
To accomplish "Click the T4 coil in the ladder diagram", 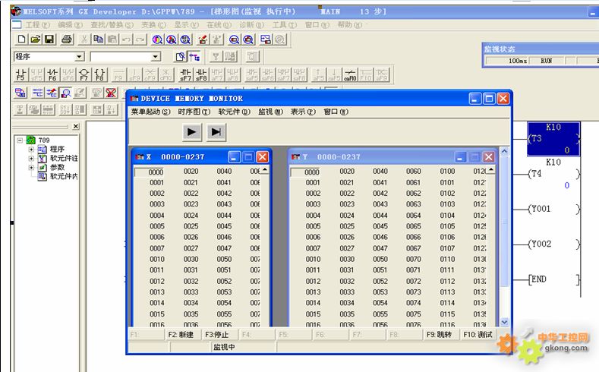I will point(553,174).
